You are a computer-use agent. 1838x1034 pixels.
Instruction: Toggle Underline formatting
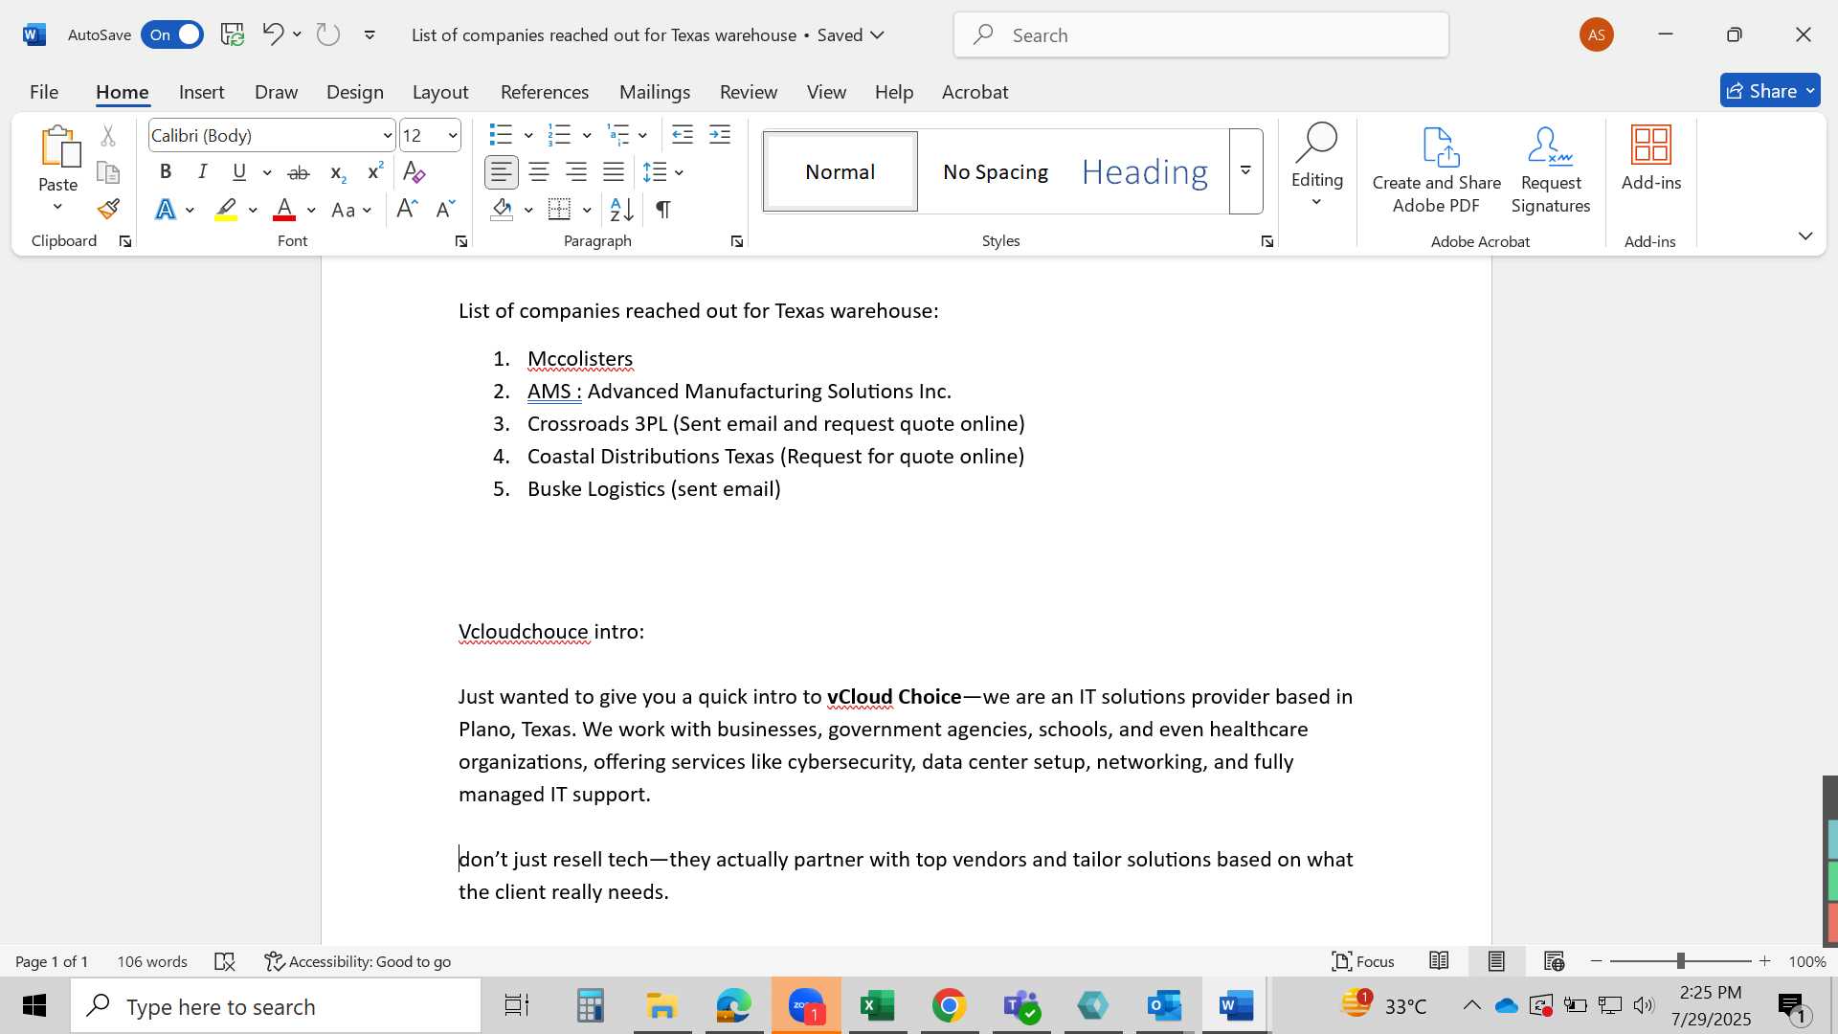click(x=239, y=172)
